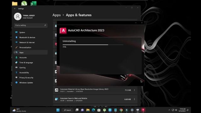Screen dimensions: 201x113
Task: Select the Autodesk Save to Web and Mobile entry
Action: (95, 99)
